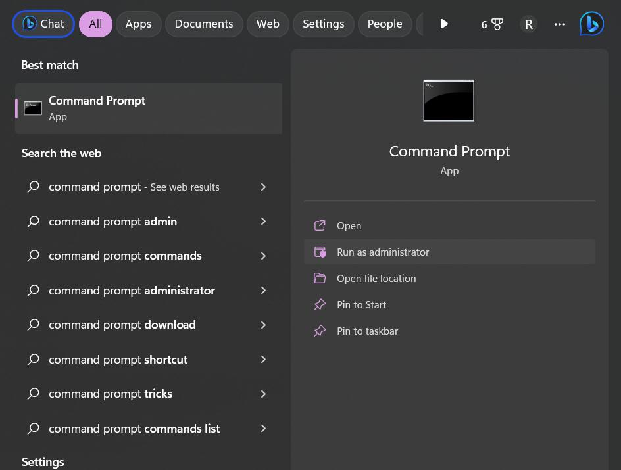621x470 pixels.
Task: Click the Bing Chat icon at top right
Action: click(x=591, y=24)
